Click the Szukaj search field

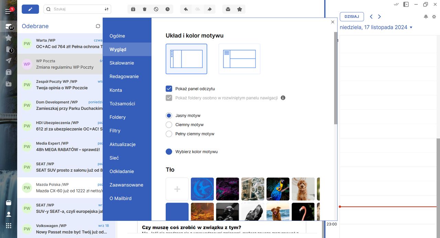77,9
